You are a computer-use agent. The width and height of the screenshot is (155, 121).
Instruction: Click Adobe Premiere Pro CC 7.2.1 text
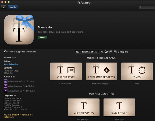click(x=21, y=86)
